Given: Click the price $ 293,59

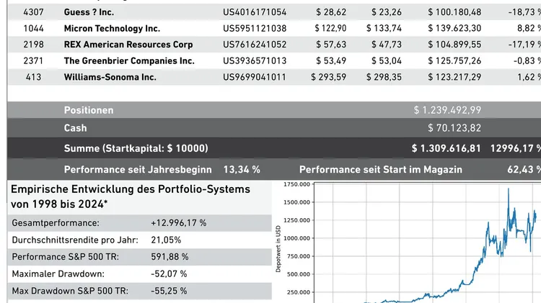Looking at the screenshot, I should coord(328,77).
